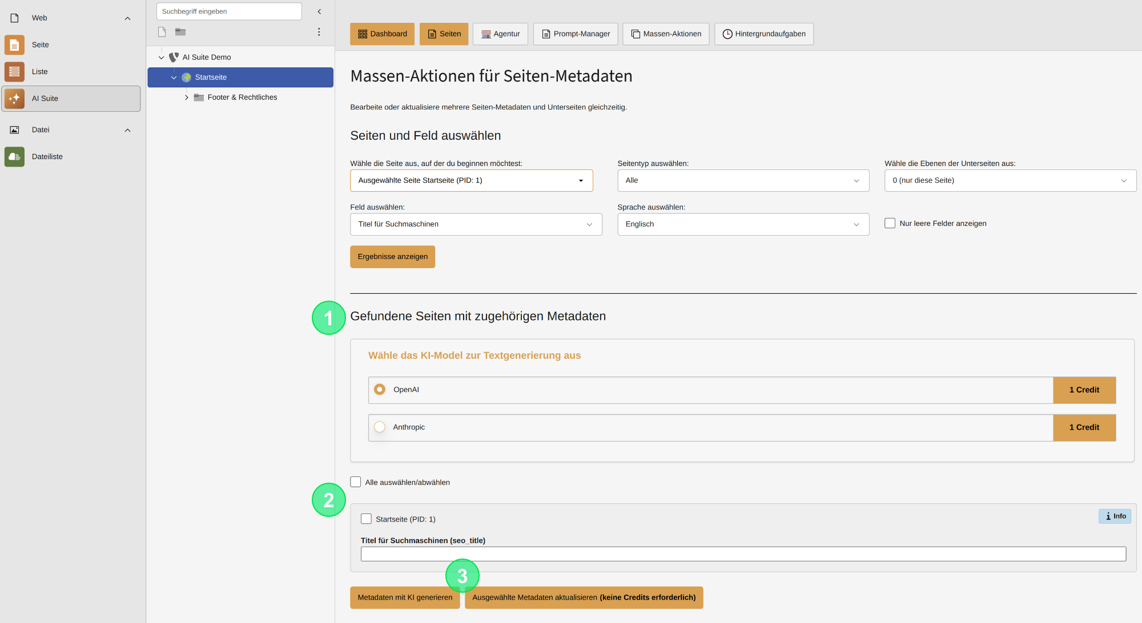Open the Dateiliste module icon
Viewport: 1142px width, 623px height.
coord(14,156)
